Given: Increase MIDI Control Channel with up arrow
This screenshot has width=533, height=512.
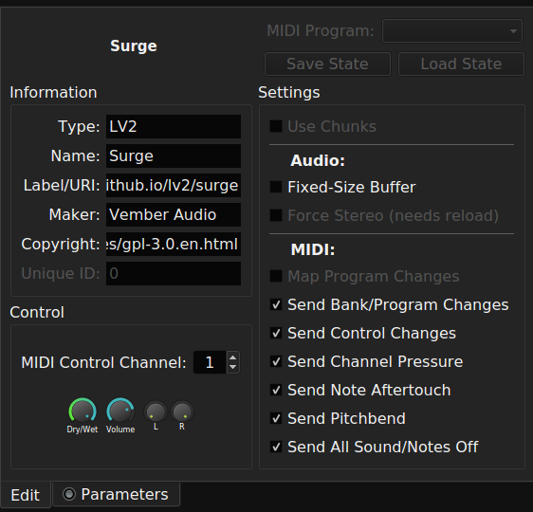Looking at the screenshot, I should tap(233, 357).
